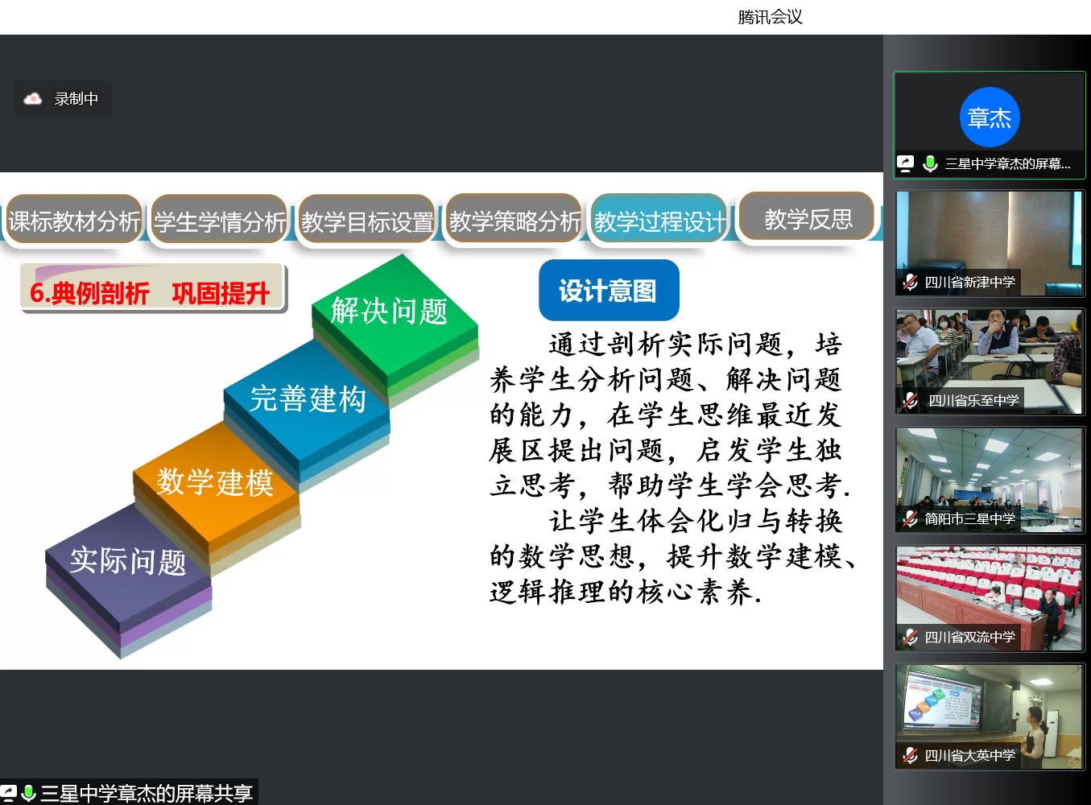Click the green microphone icon in 章杰's tile
Image resolution: width=1091 pixels, height=805 pixels.
click(x=930, y=163)
